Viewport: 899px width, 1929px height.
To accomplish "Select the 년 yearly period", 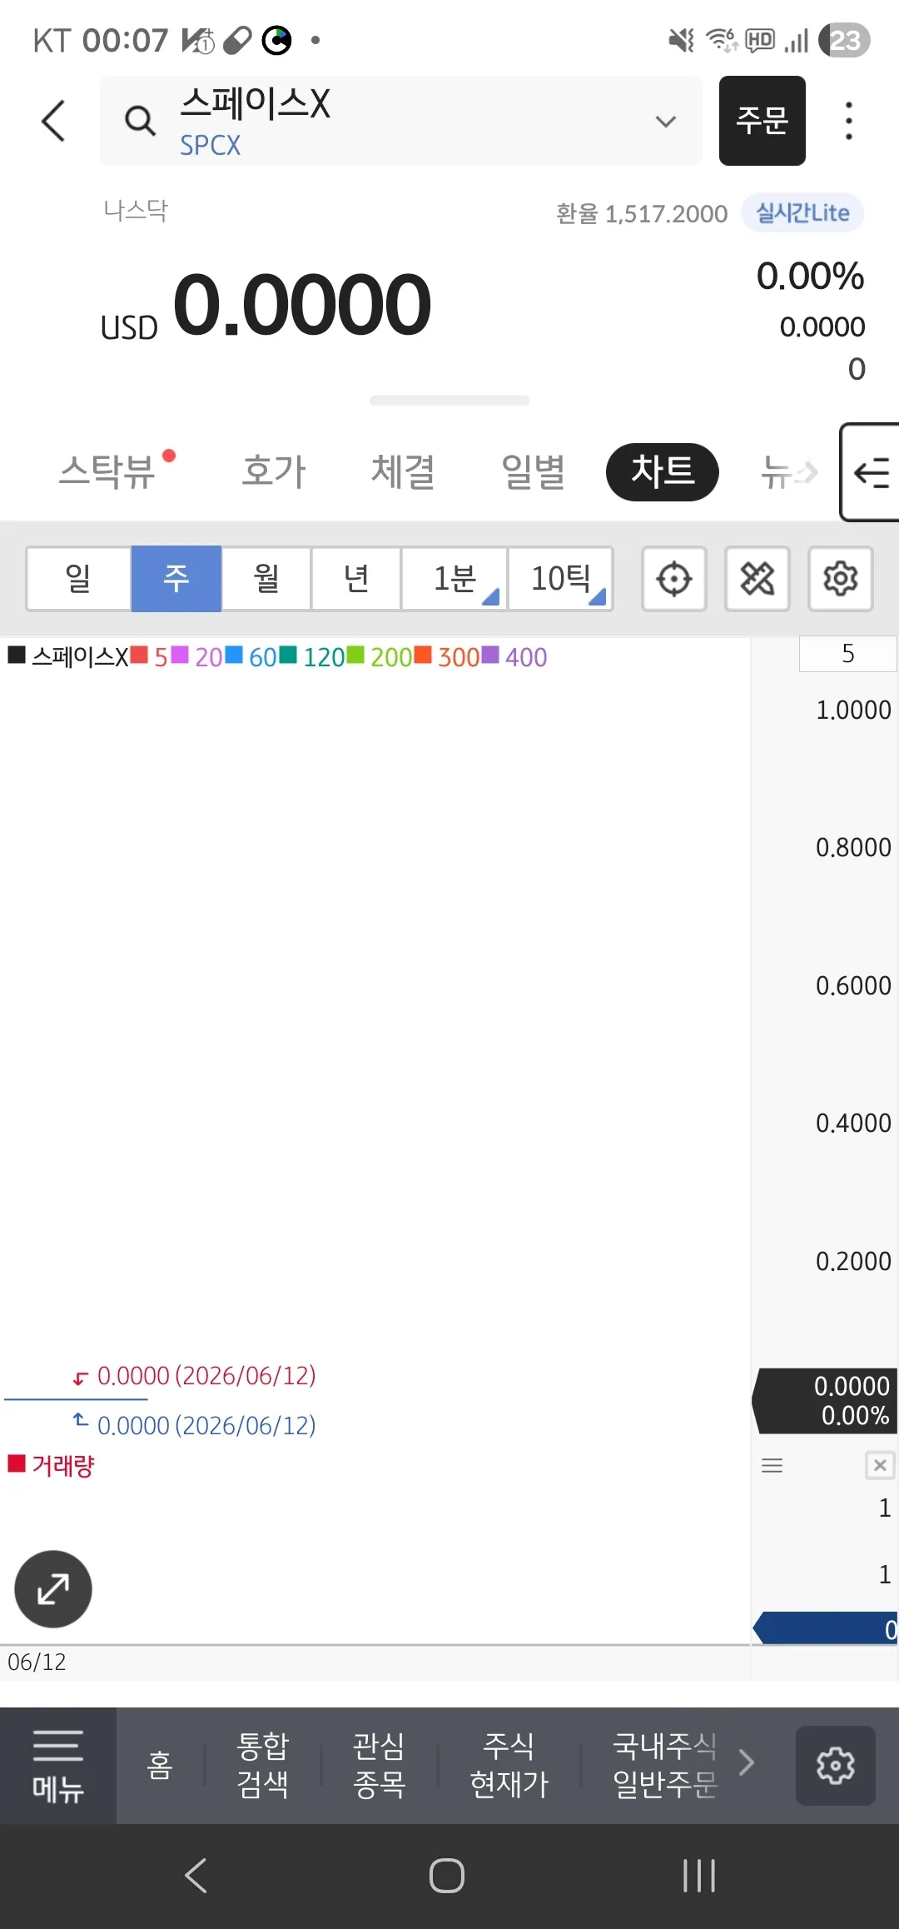I will (356, 578).
